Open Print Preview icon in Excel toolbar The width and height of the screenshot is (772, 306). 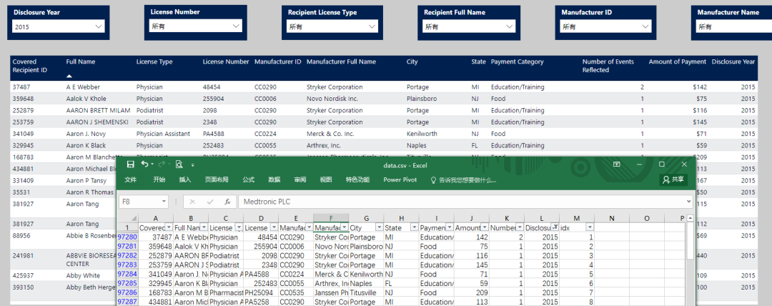(x=179, y=164)
